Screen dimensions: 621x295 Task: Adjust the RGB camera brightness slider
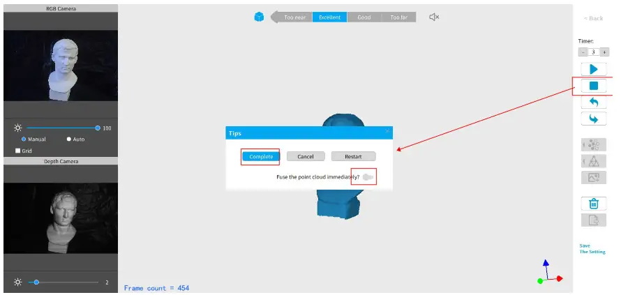pos(63,128)
